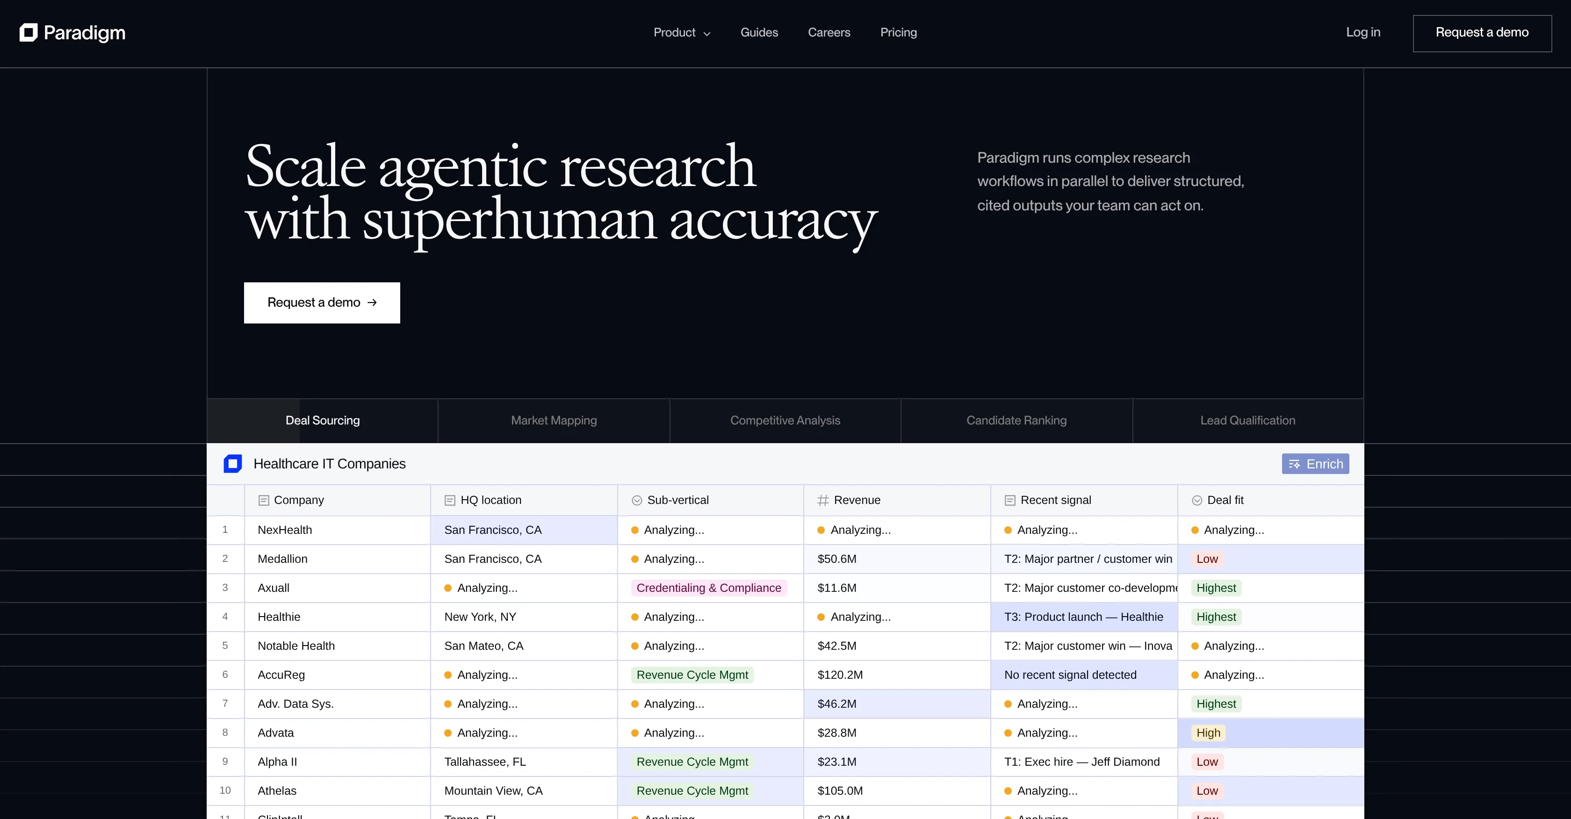This screenshot has height=819, width=1571.
Task: Click Medallion's Low deal fit tag
Action: point(1207,559)
